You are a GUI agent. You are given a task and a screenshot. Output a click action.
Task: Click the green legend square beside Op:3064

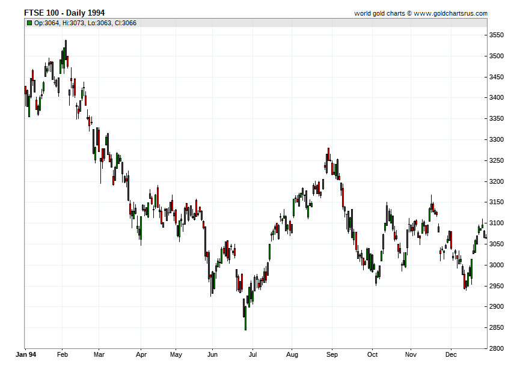[29, 23]
